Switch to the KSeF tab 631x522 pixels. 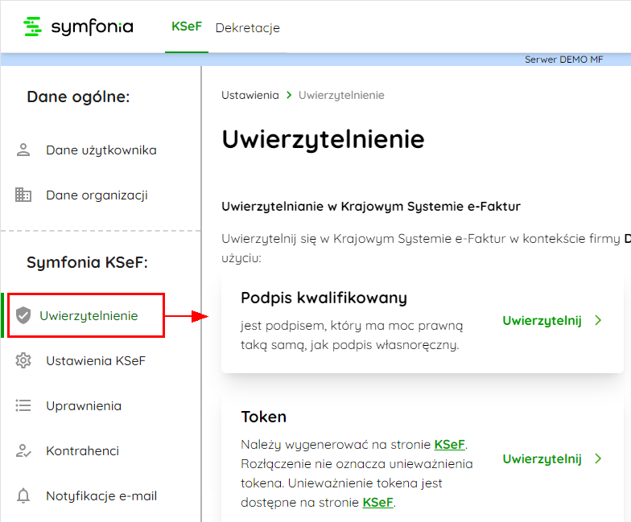[186, 27]
